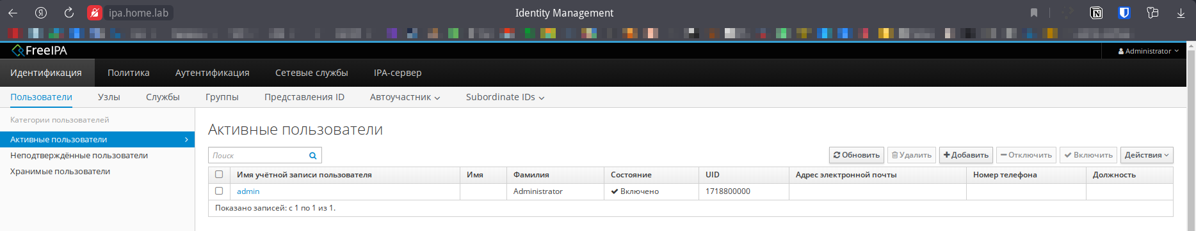Switch to the Идентификация tab
Screen dimensions: 1196x231
pos(46,73)
